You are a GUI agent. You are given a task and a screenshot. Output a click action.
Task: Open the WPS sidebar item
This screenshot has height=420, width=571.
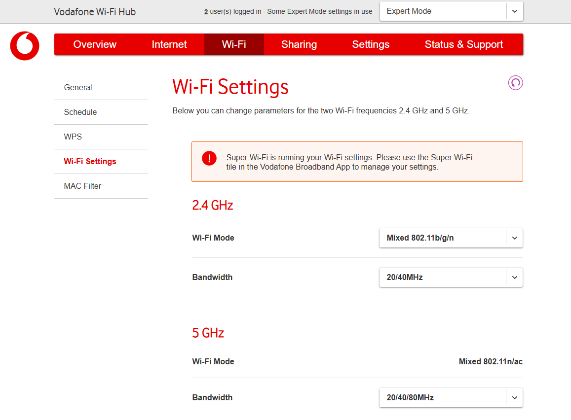tap(101, 137)
